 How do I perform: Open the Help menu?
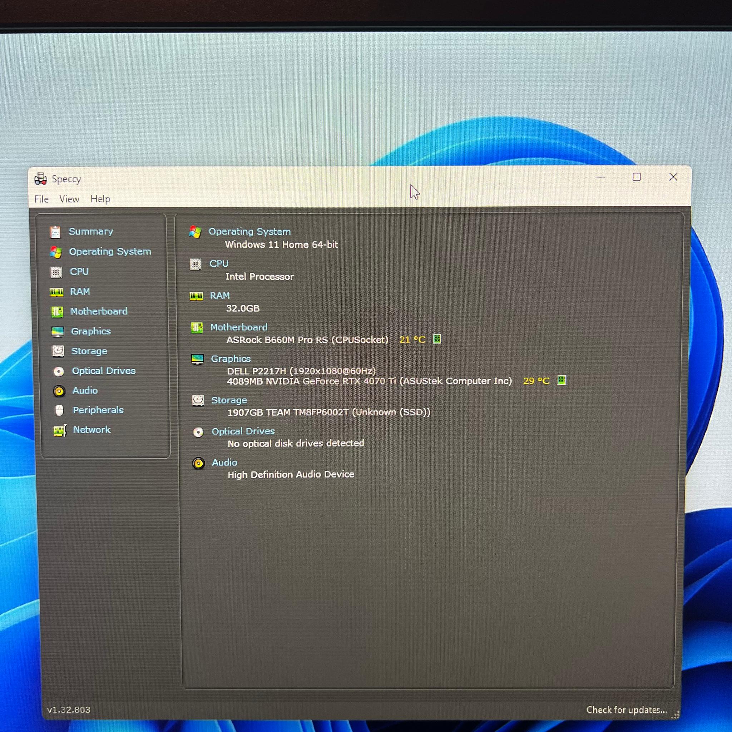click(x=100, y=199)
